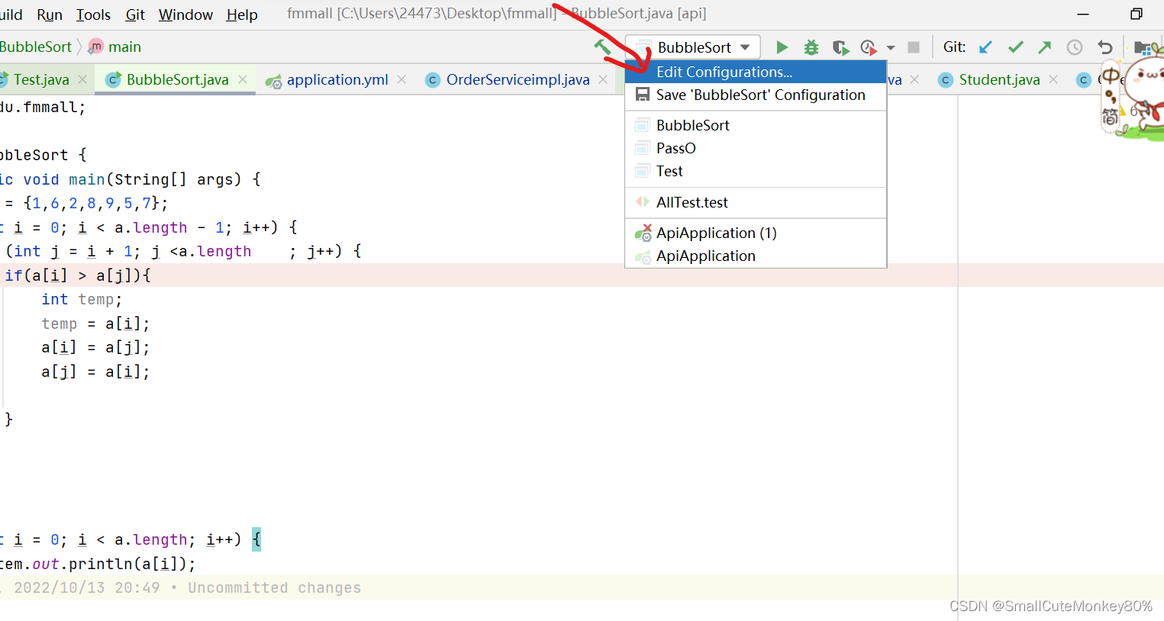
Task: Open the dropdown arrow beside the profiler icon
Action: (891, 48)
